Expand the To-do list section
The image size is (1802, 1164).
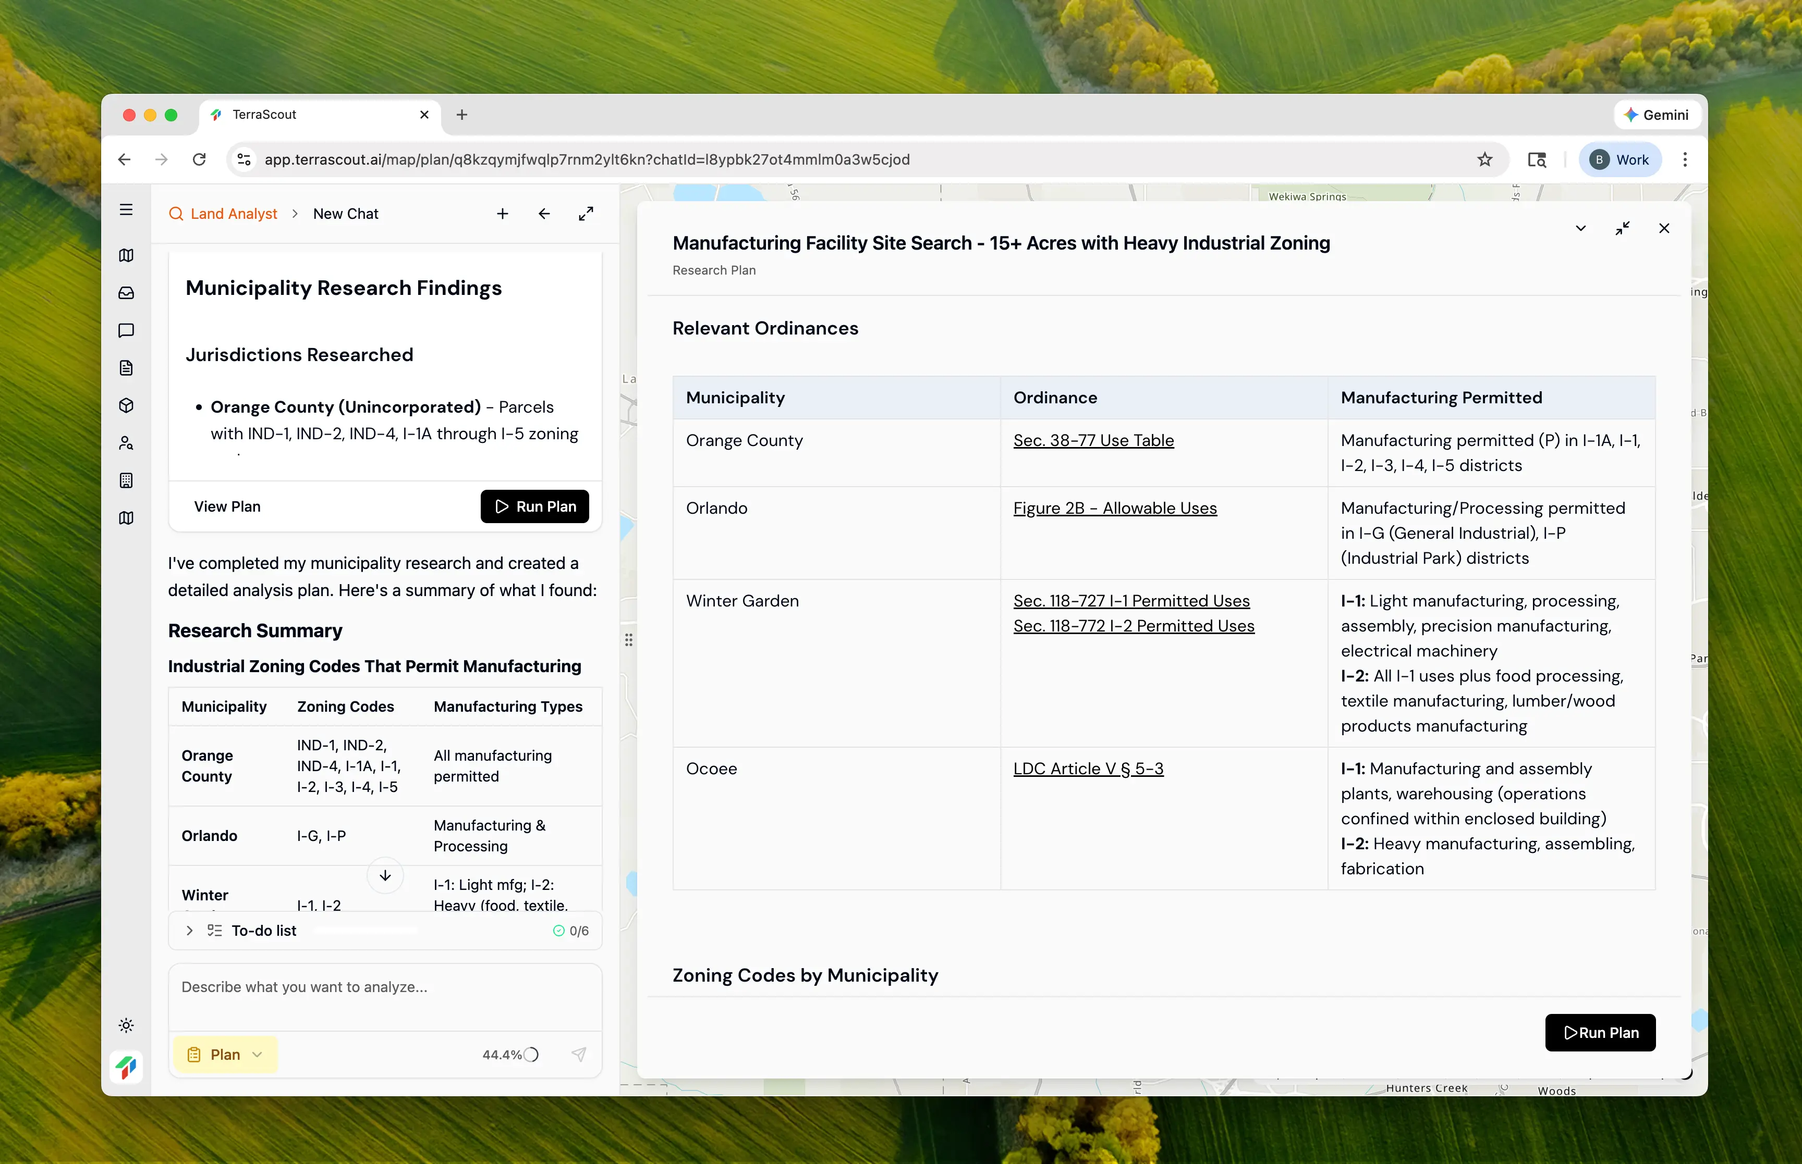190,931
